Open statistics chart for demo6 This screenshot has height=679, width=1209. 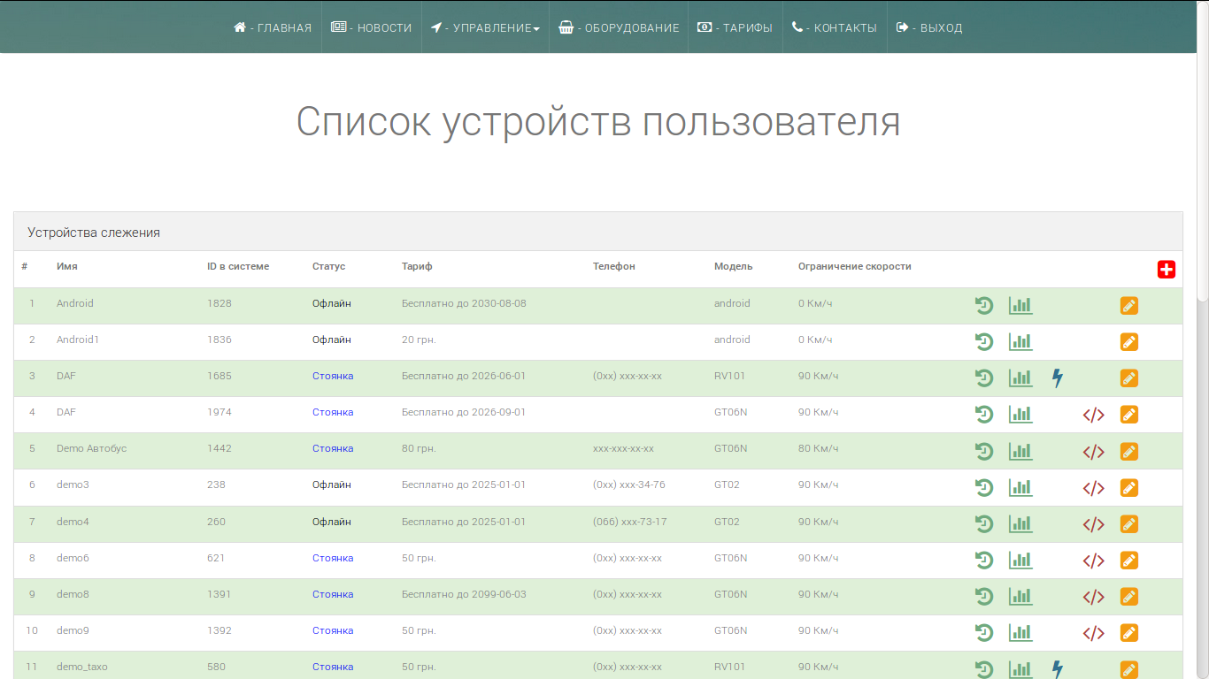[x=1020, y=561]
